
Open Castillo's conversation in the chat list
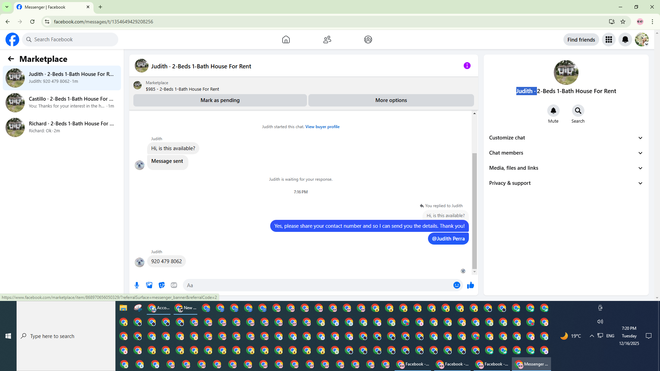[x=62, y=102]
